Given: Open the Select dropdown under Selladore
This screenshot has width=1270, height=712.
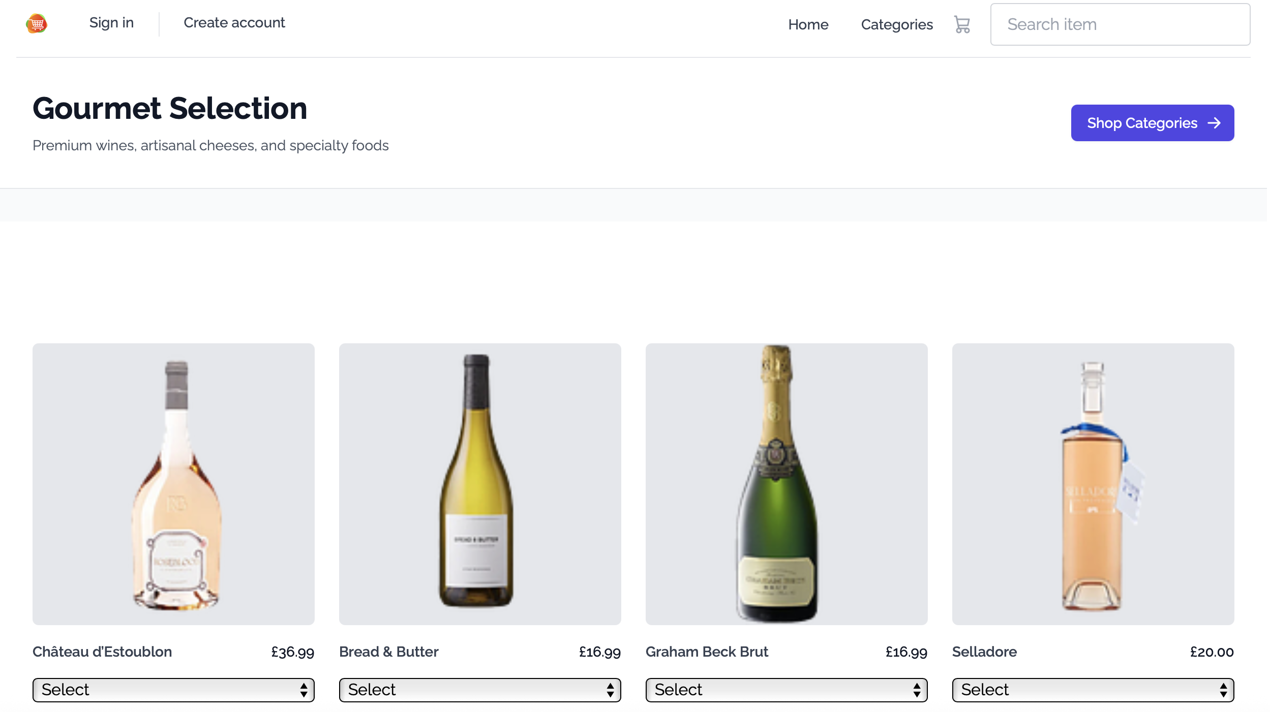Looking at the screenshot, I should 1093,690.
